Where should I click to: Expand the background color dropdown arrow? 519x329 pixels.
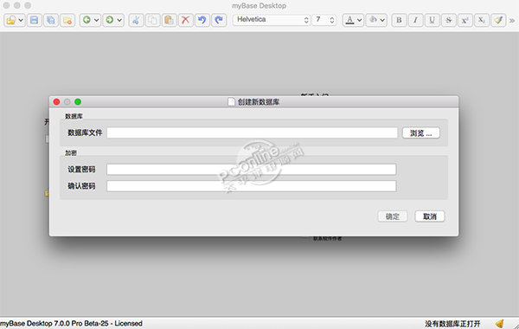pyautogui.click(x=382, y=20)
